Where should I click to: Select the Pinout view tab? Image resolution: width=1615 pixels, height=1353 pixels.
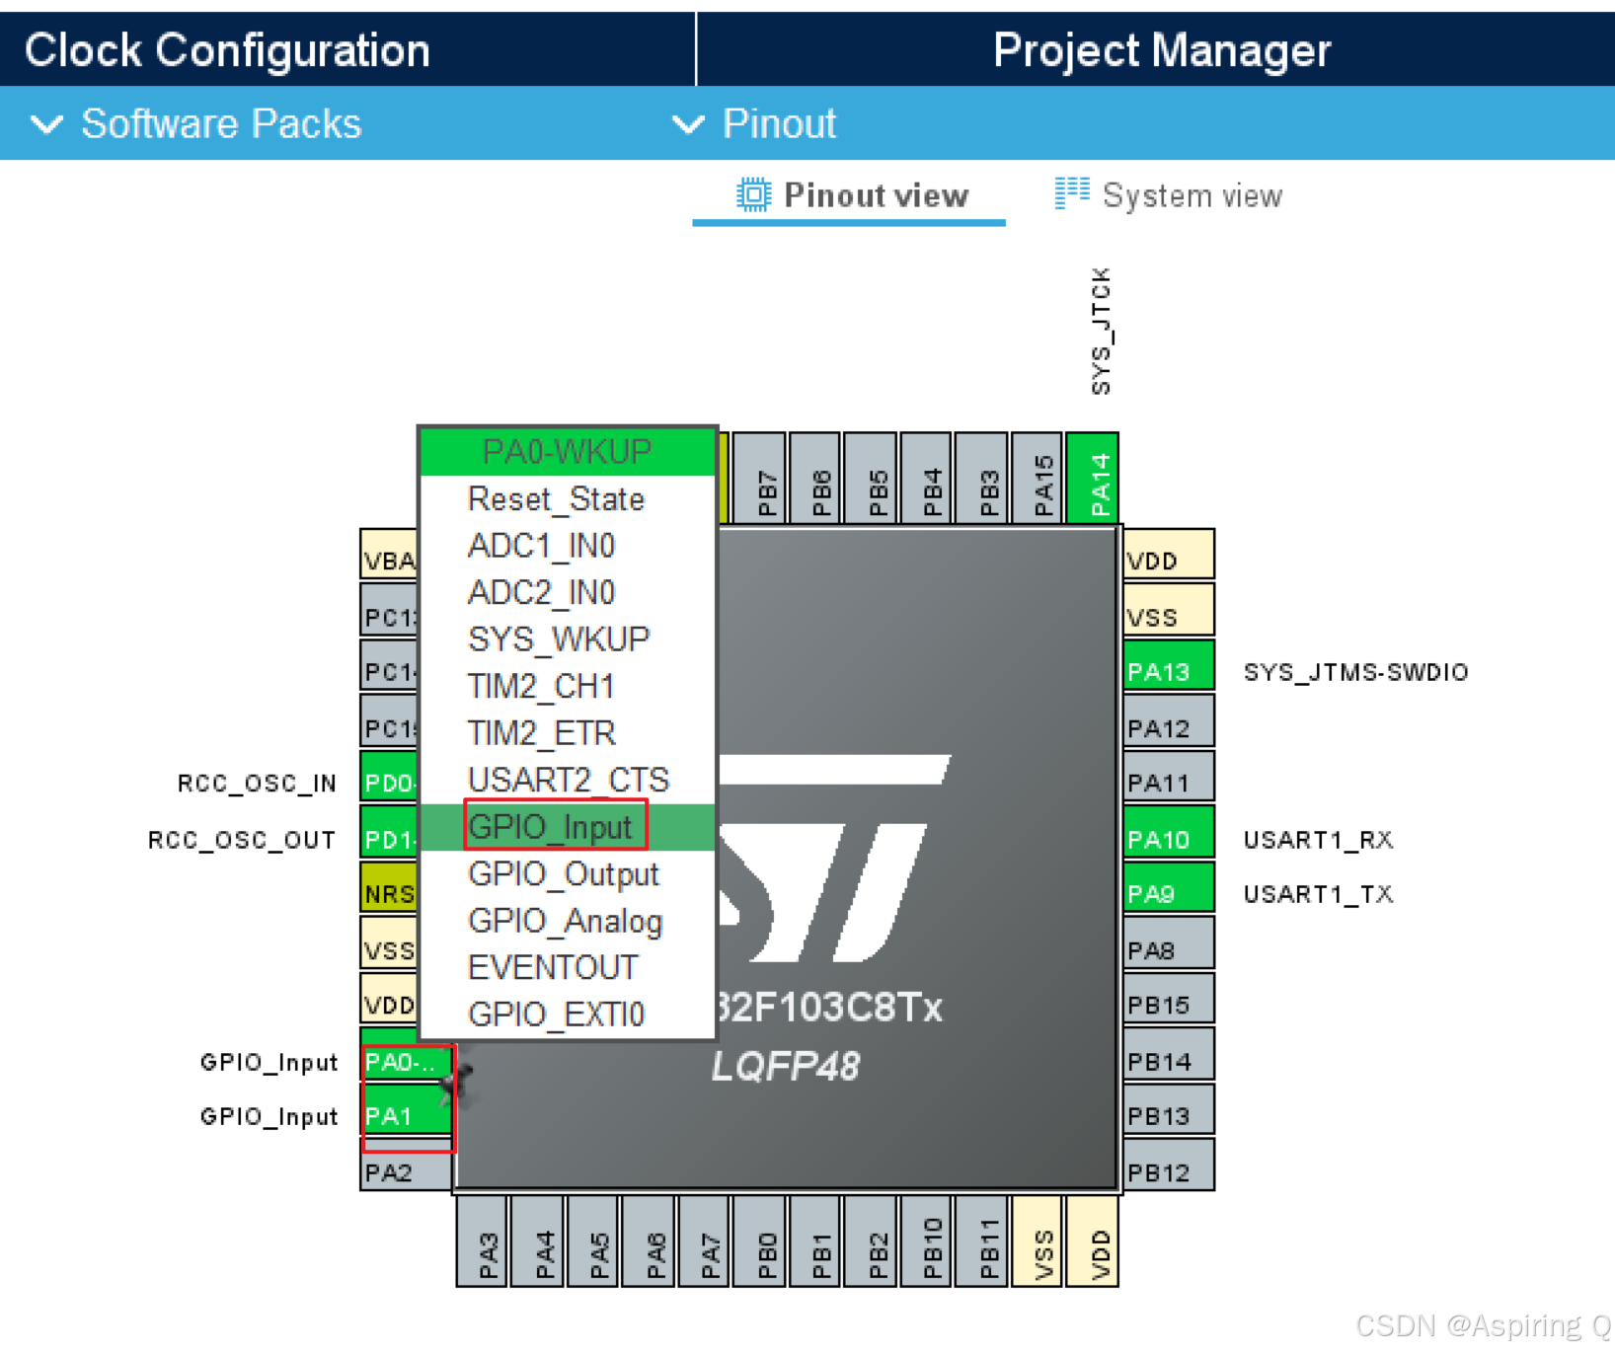pyautogui.click(x=850, y=195)
